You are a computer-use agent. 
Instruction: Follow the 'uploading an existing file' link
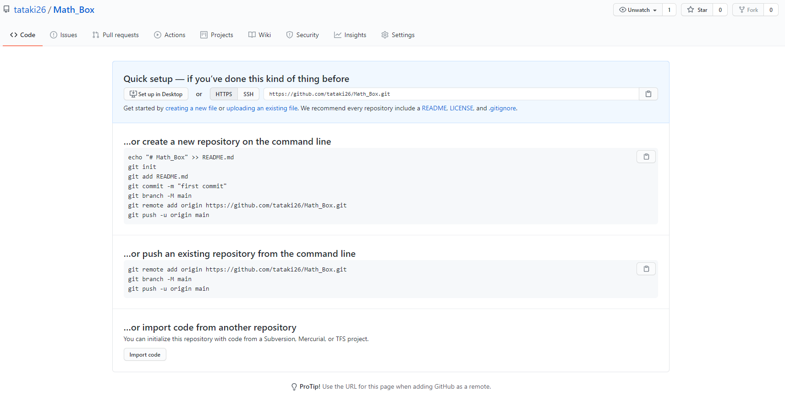[262, 108]
